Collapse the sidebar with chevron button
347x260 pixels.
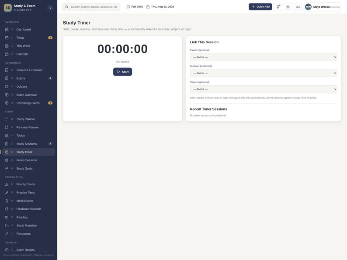pos(50,8)
